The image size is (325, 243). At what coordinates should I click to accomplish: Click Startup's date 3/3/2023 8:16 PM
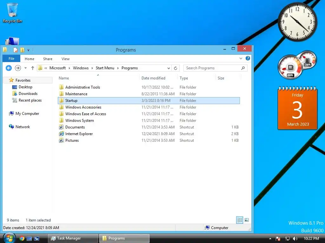(x=156, y=100)
